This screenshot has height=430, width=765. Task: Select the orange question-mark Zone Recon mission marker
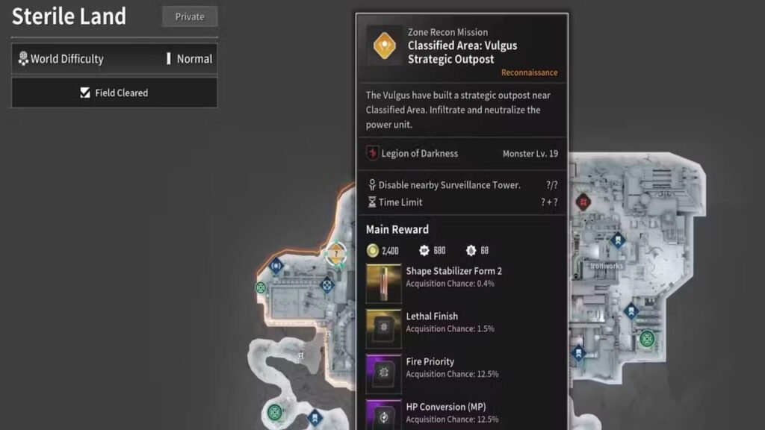tap(336, 254)
